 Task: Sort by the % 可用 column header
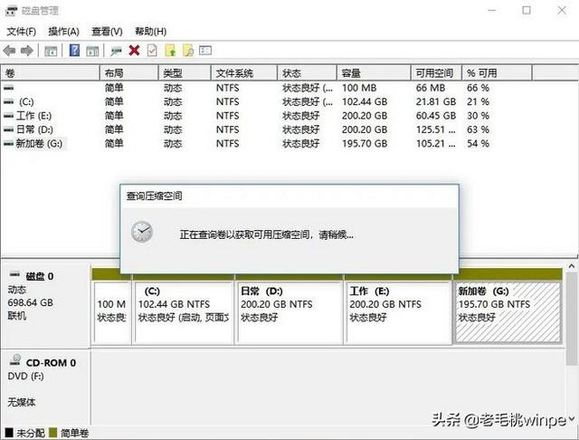tap(497, 73)
